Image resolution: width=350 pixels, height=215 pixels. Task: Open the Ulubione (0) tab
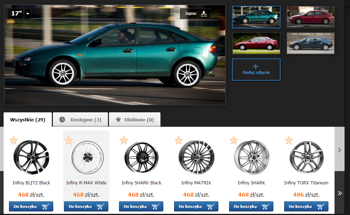click(x=135, y=120)
